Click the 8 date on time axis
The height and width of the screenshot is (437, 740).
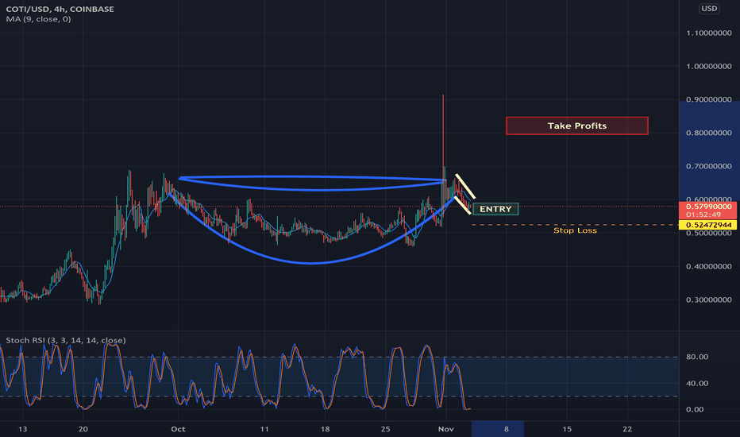click(x=507, y=429)
